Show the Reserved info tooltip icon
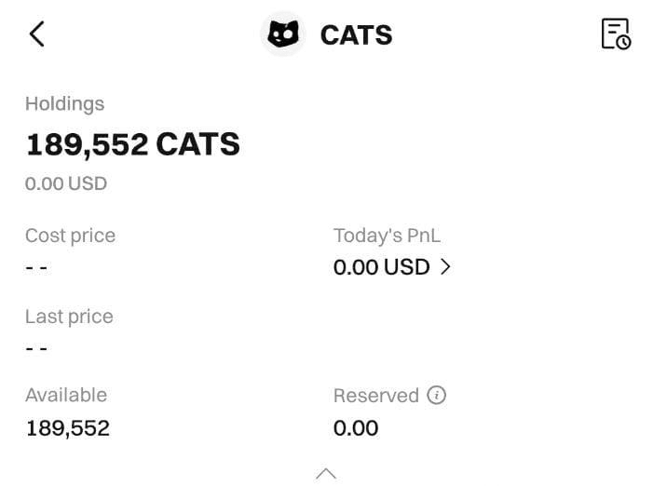The width and height of the screenshot is (653, 486). [436, 395]
